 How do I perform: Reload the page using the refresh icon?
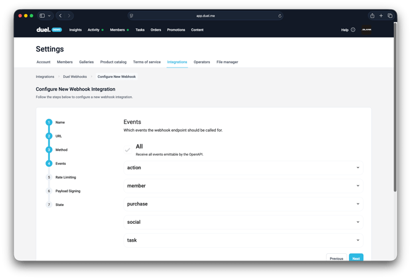[280, 16]
